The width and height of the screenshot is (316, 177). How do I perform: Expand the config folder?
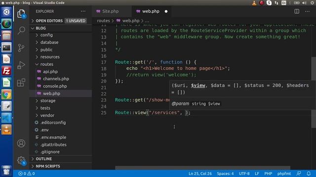46,35
